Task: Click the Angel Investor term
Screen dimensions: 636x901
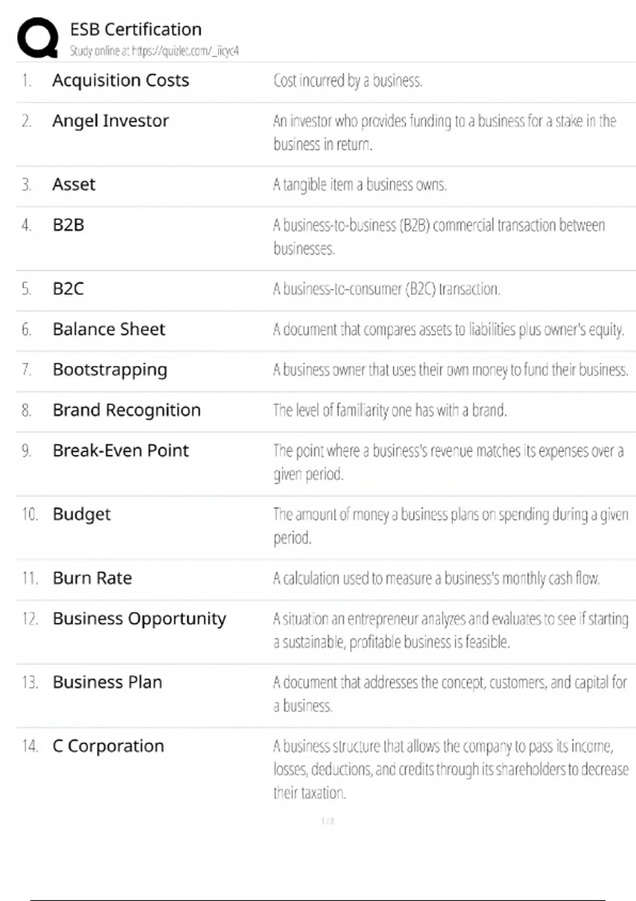Action: [x=110, y=121]
